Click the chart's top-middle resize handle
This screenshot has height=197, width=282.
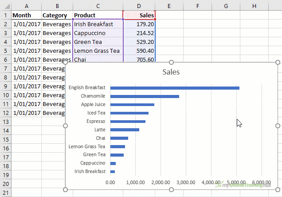click(x=172, y=62)
